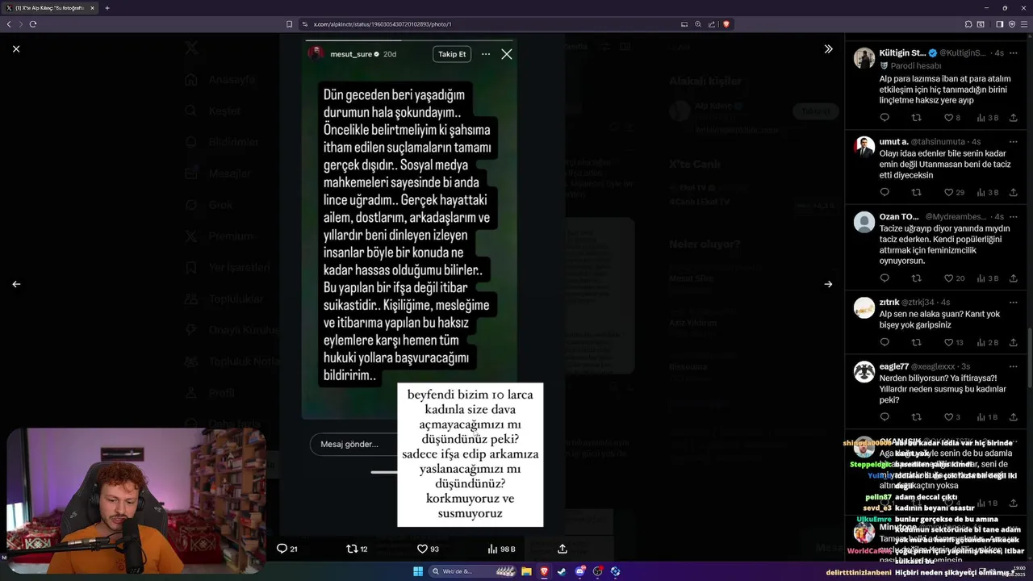This screenshot has height=581, width=1033.
Task: View stats on zıtrık's tweet 2 B
Action: [x=988, y=343]
